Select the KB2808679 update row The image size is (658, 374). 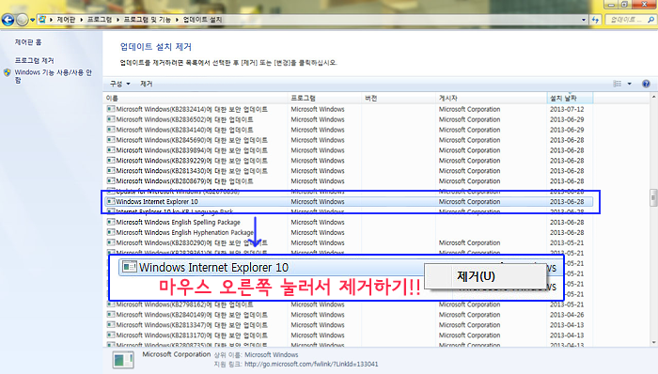(349, 181)
